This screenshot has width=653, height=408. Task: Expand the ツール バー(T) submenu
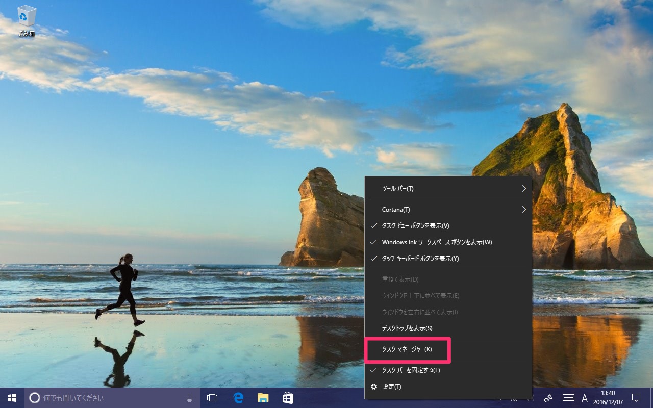click(448, 189)
